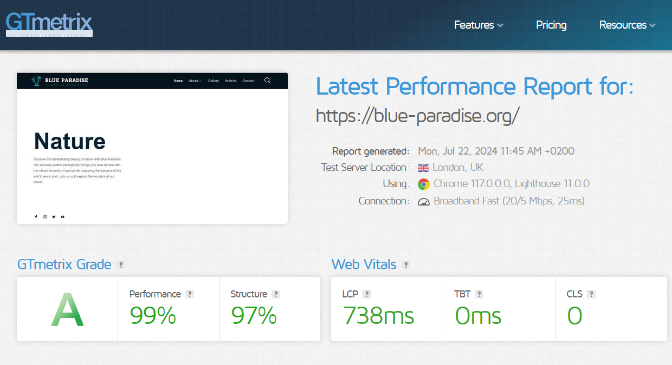This screenshot has height=365, width=672.
Task: Click the 0ms TBT value
Action: pyautogui.click(x=478, y=316)
